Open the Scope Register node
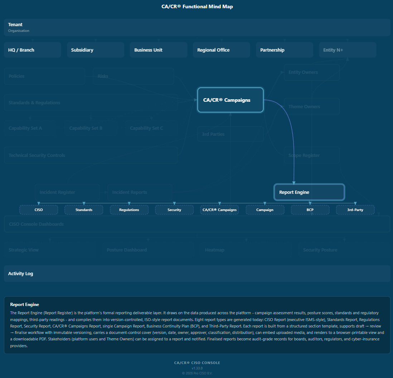 pos(312,155)
